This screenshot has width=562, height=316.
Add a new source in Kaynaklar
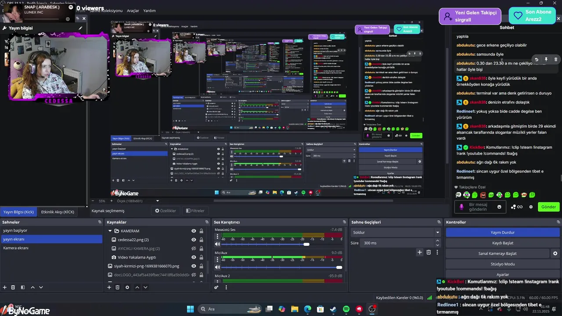coord(109,287)
